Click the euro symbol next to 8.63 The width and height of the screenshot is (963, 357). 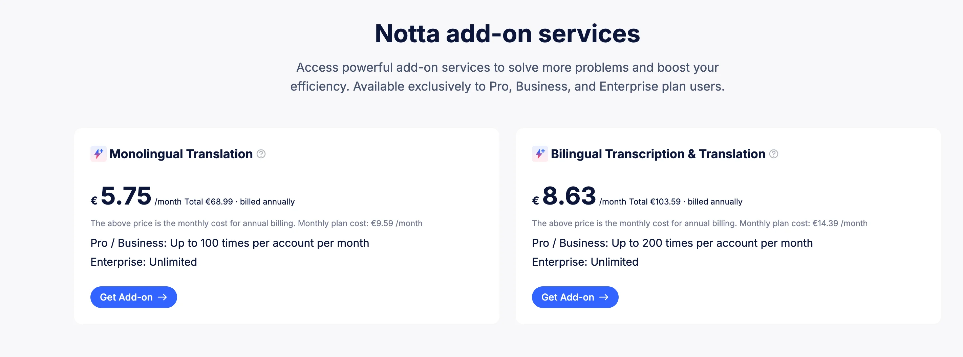(x=535, y=200)
